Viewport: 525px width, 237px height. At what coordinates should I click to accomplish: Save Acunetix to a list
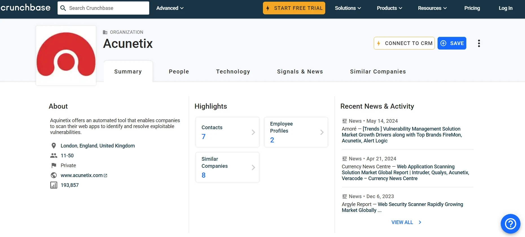click(452, 43)
